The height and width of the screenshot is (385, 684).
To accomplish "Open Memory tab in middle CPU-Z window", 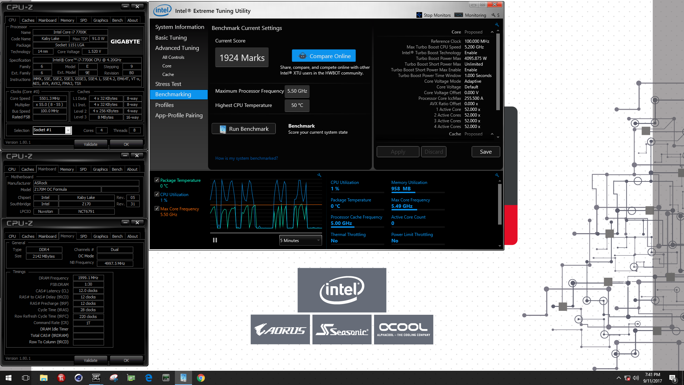I will tap(67, 169).
